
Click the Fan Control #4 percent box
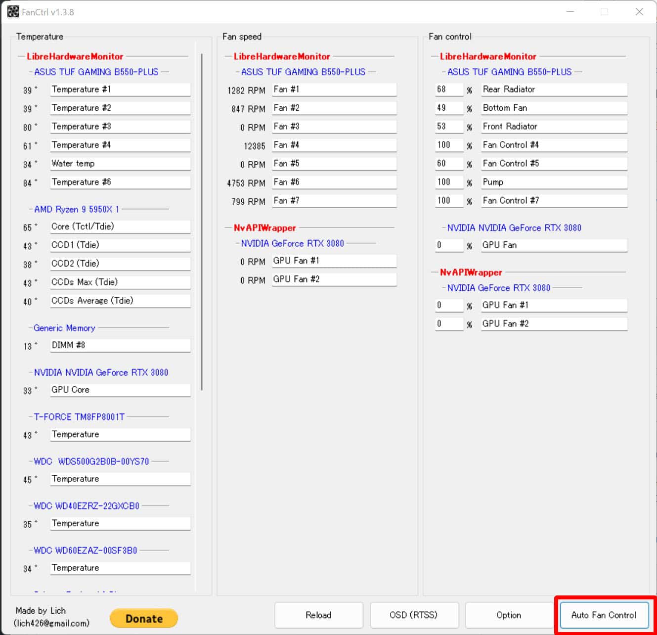coord(449,145)
